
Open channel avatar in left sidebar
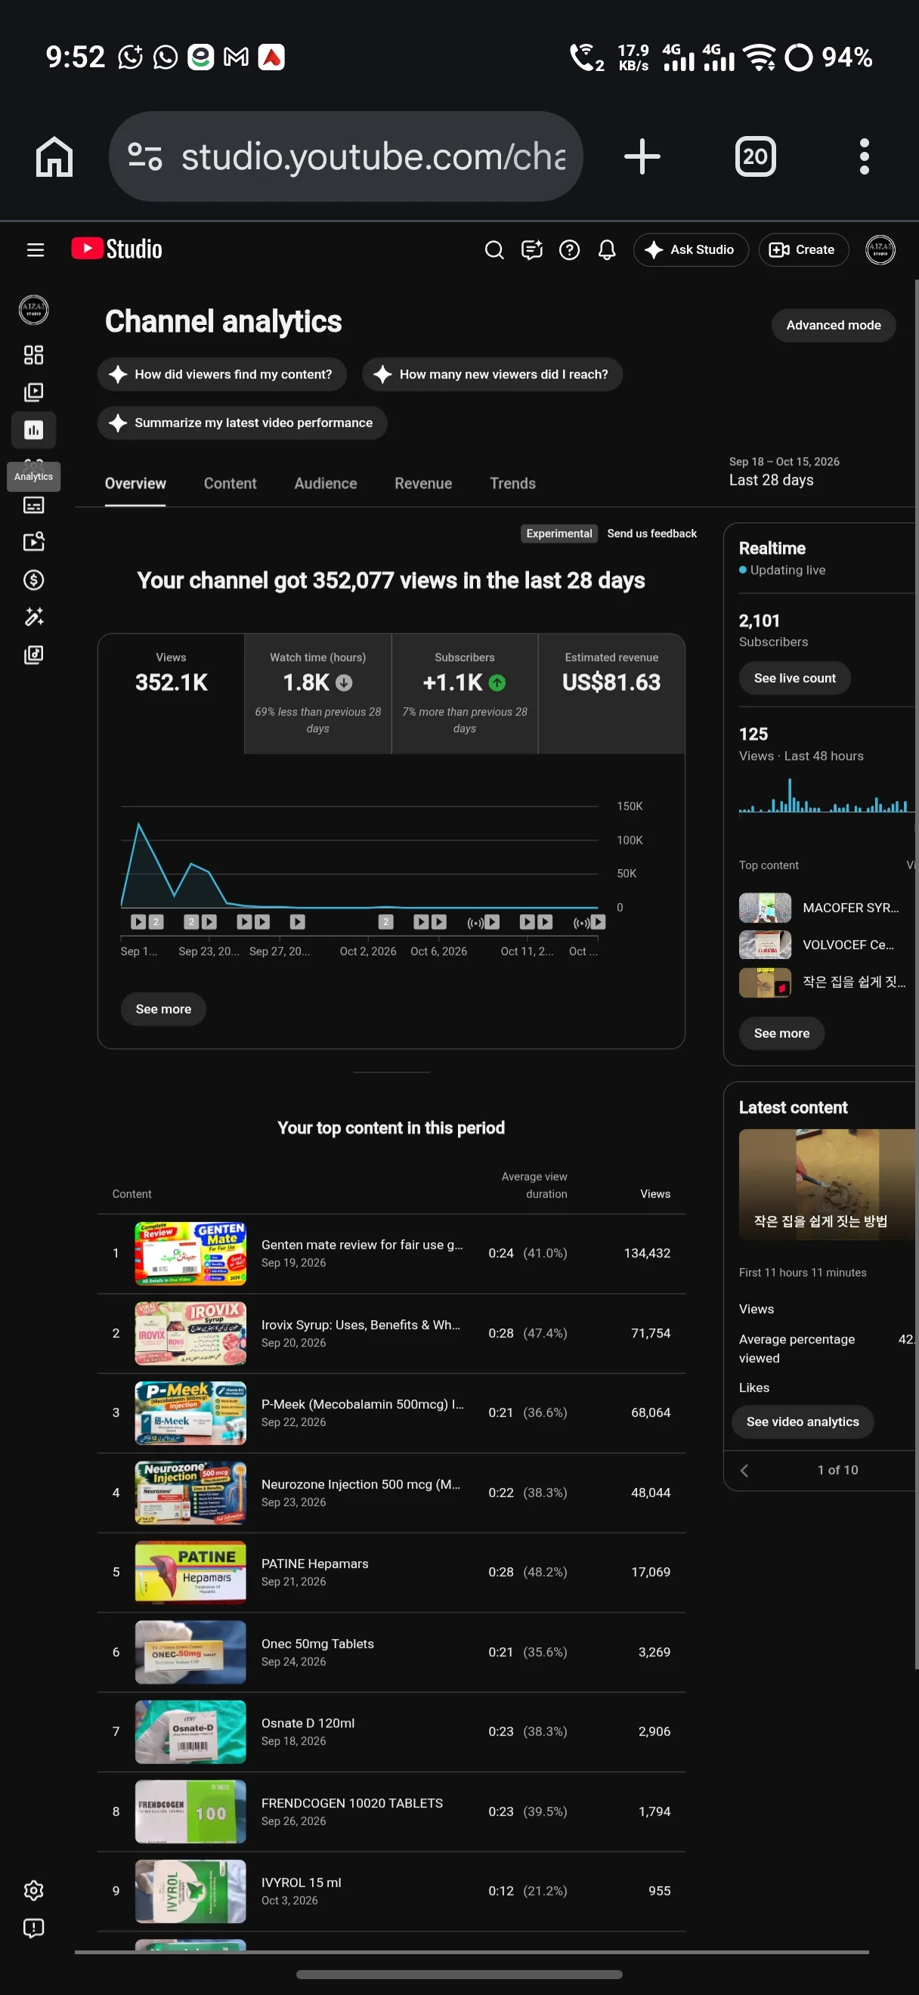[34, 310]
